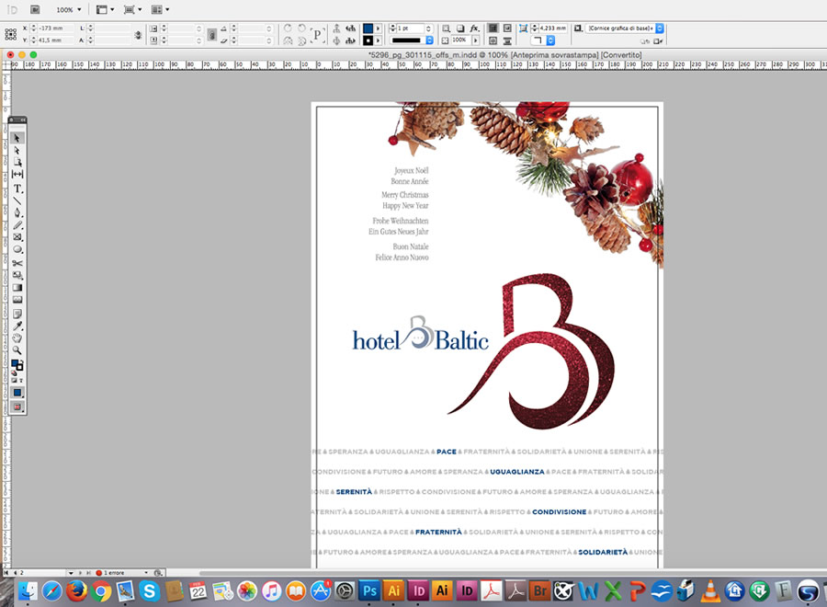Select the reference point locator grid
827x607 pixels.
[x=10, y=34]
